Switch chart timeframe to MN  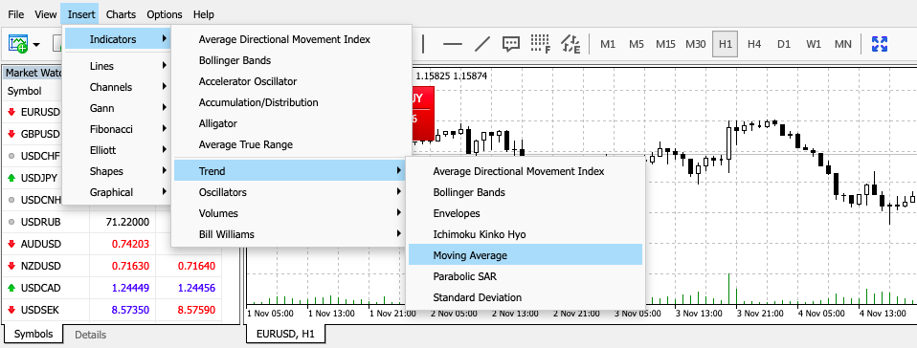coord(842,44)
